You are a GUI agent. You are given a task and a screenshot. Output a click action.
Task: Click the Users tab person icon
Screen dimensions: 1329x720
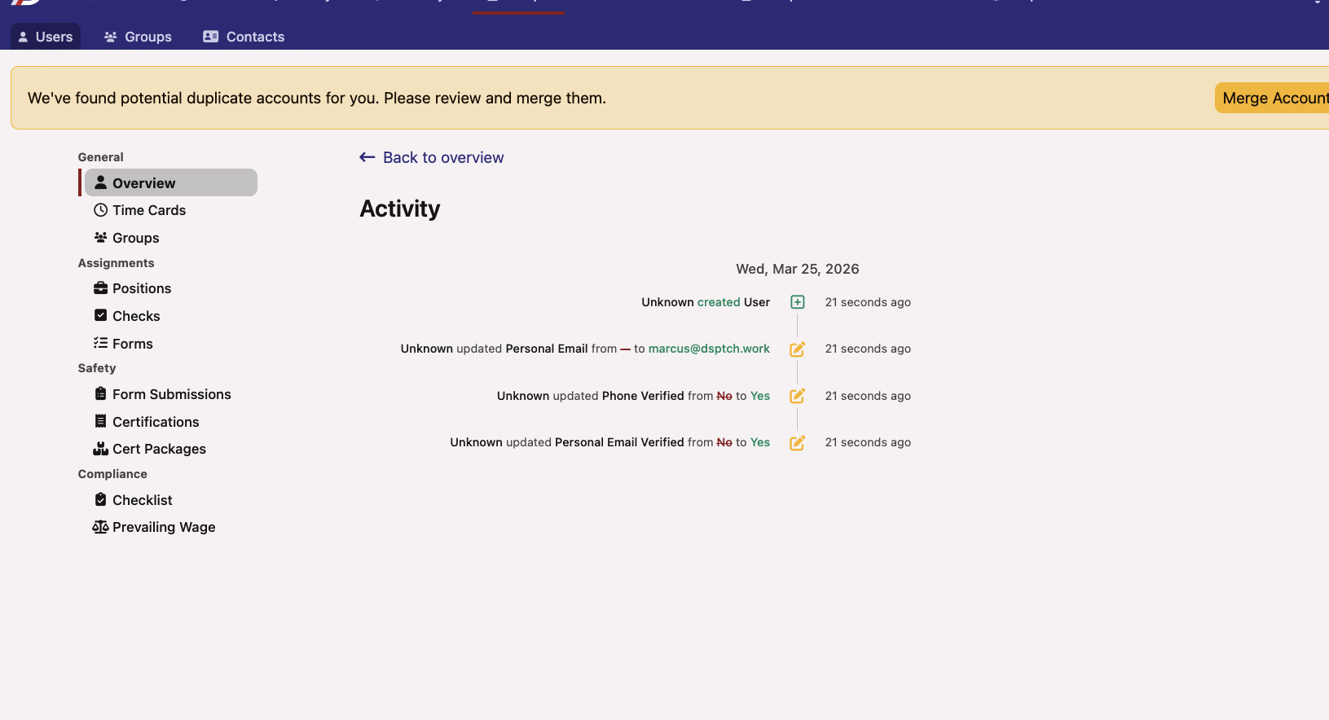pos(23,37)
